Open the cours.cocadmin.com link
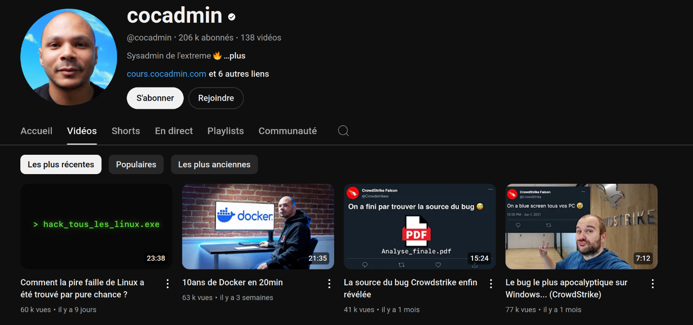This screenshot has width=693, height=325. (166, 74)
